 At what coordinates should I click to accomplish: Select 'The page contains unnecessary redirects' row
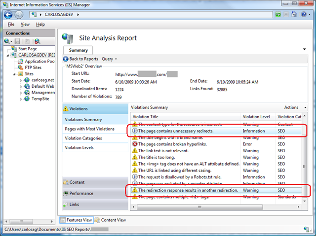point(217,131)
